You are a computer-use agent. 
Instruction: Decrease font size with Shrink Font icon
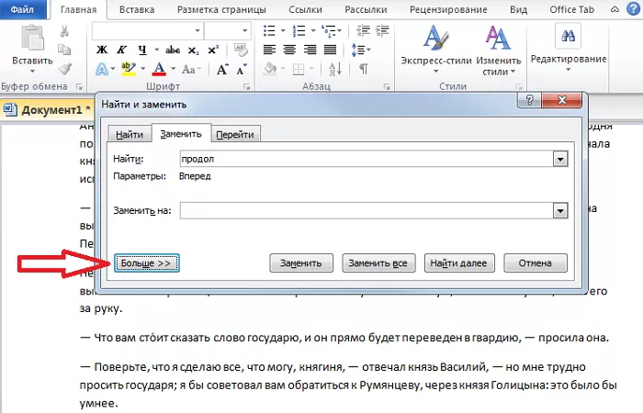[x=242, y=69]
